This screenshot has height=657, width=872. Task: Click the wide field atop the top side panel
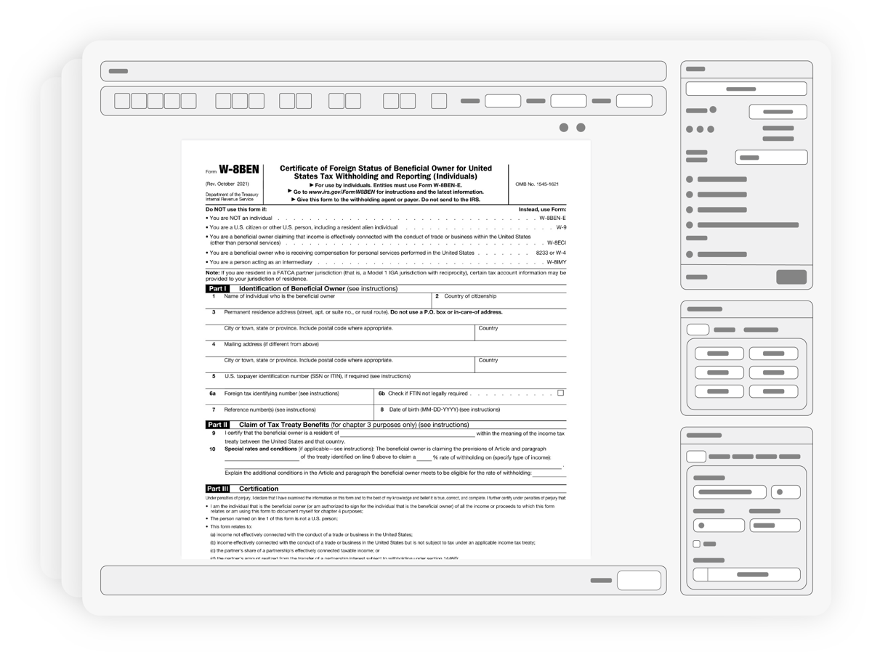(x=746, y=89)
